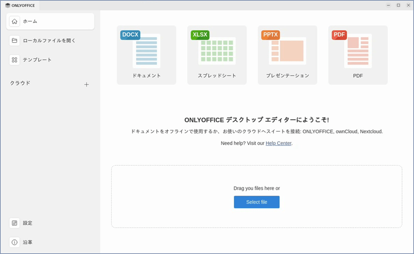This screenshot has height=254, width=414.
Task: Open 設定 settings icon
Action: (14, 223)
